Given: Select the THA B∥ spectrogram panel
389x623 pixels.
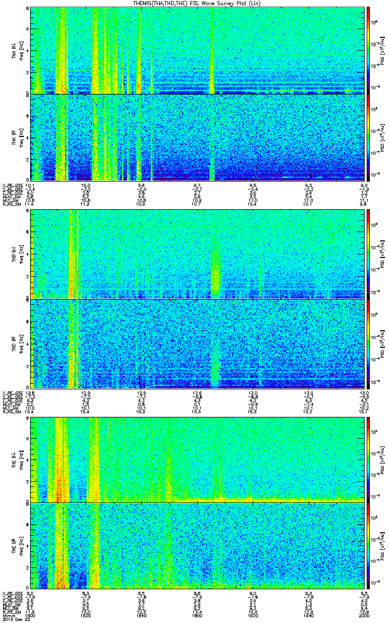Looking at the screenshot, I should (198, 138).
